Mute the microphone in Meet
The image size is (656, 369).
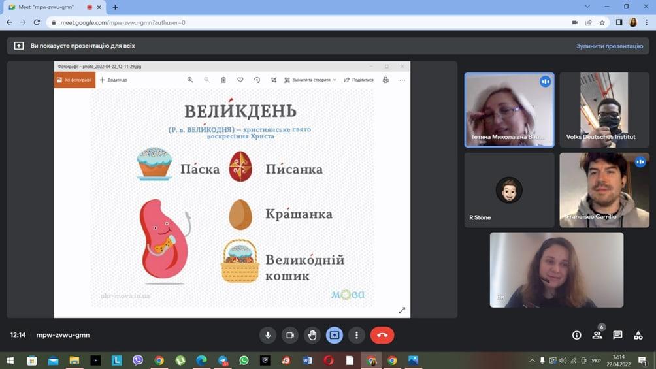267,335
